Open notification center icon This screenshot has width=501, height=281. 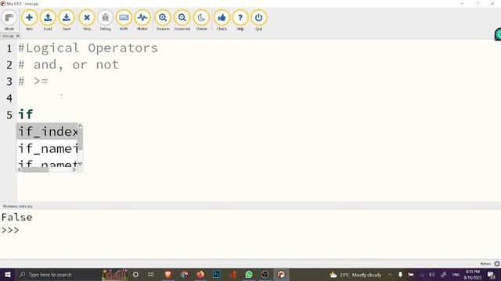coord(492,275)
